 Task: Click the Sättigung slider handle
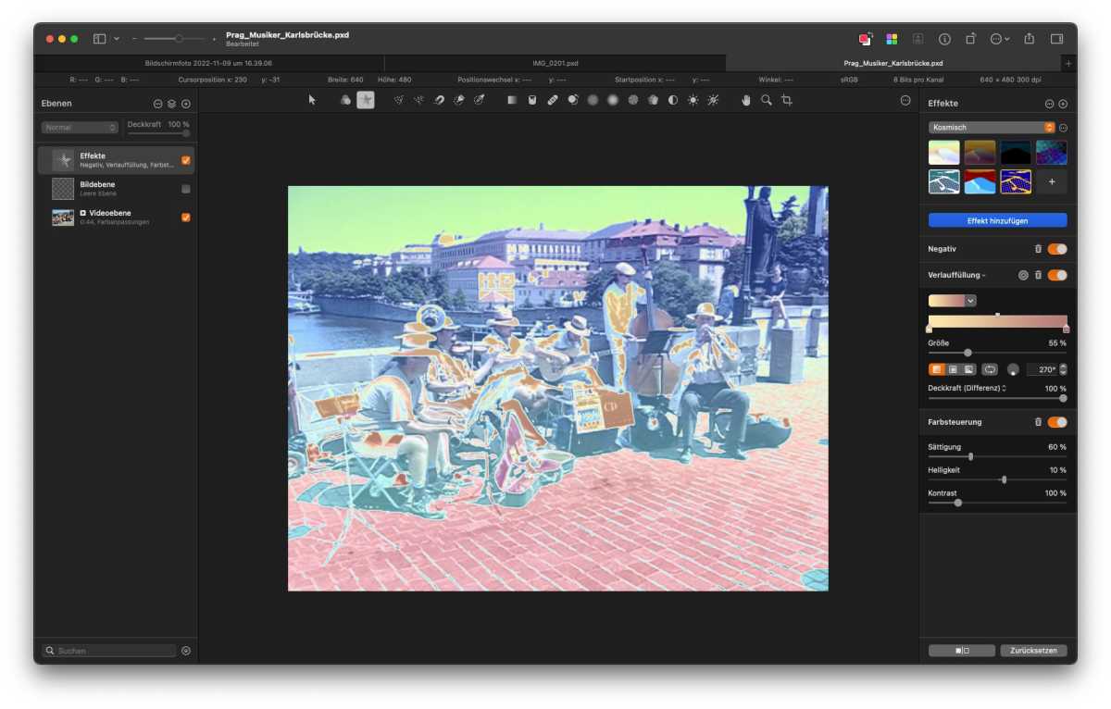coord(970,456)
